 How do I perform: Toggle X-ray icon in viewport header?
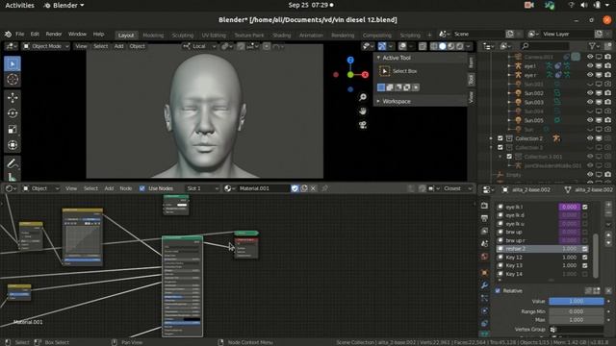coord(423,46)
